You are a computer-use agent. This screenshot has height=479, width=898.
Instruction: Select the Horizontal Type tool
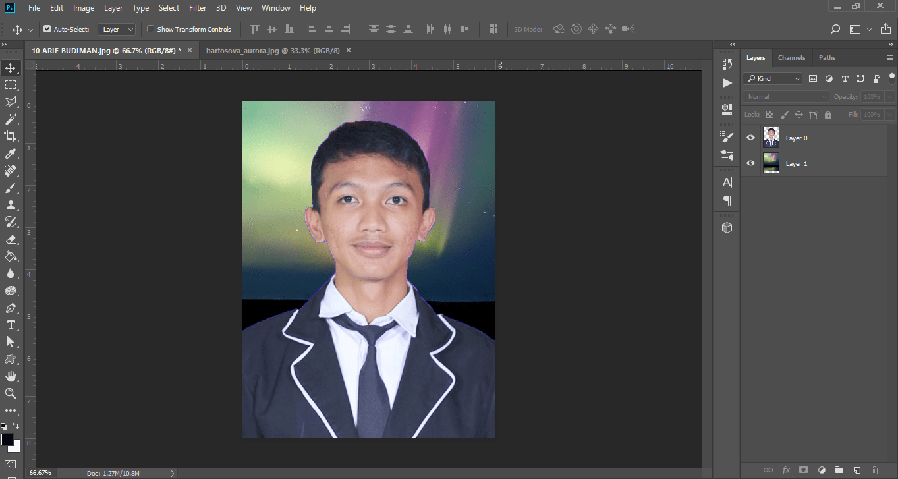(x=9, y=325)
